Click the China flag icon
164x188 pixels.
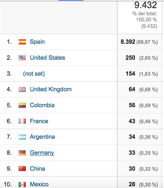[22, 169]
